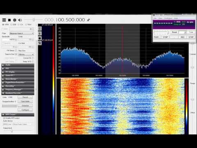Toggle the Correct IQ checkbox
Screen dimensions: 197x148
[x=33, y=58]
